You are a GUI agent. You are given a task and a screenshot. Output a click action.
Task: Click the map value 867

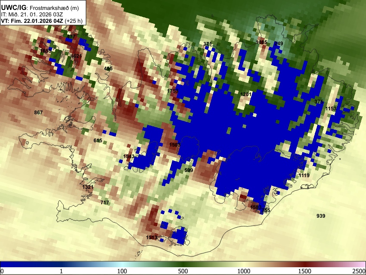pyautogui.click(x=38, y=112)
